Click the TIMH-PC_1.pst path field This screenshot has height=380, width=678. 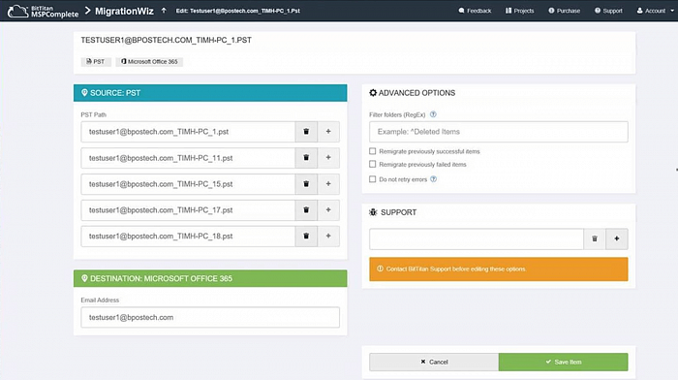188,132
